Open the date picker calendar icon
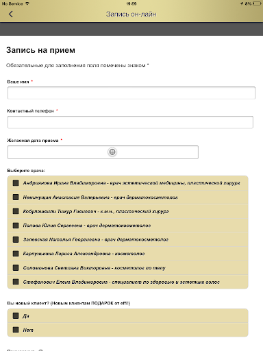Image resolution: width=263 pixels, height=351 pixels. coord(112,152)
